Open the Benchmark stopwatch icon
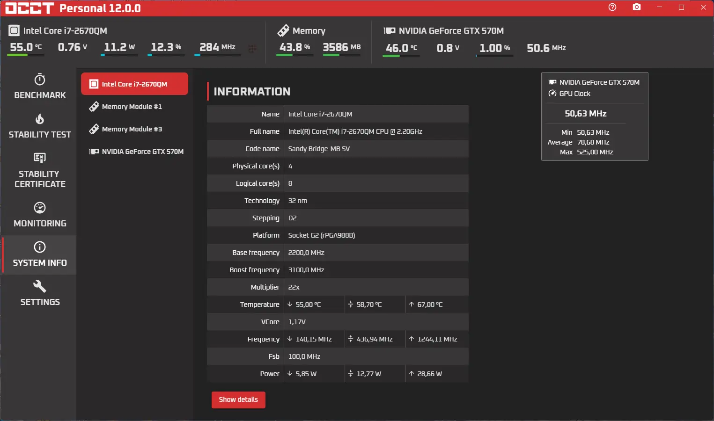The height and width of the screenshot is (421, 714). 40,79
